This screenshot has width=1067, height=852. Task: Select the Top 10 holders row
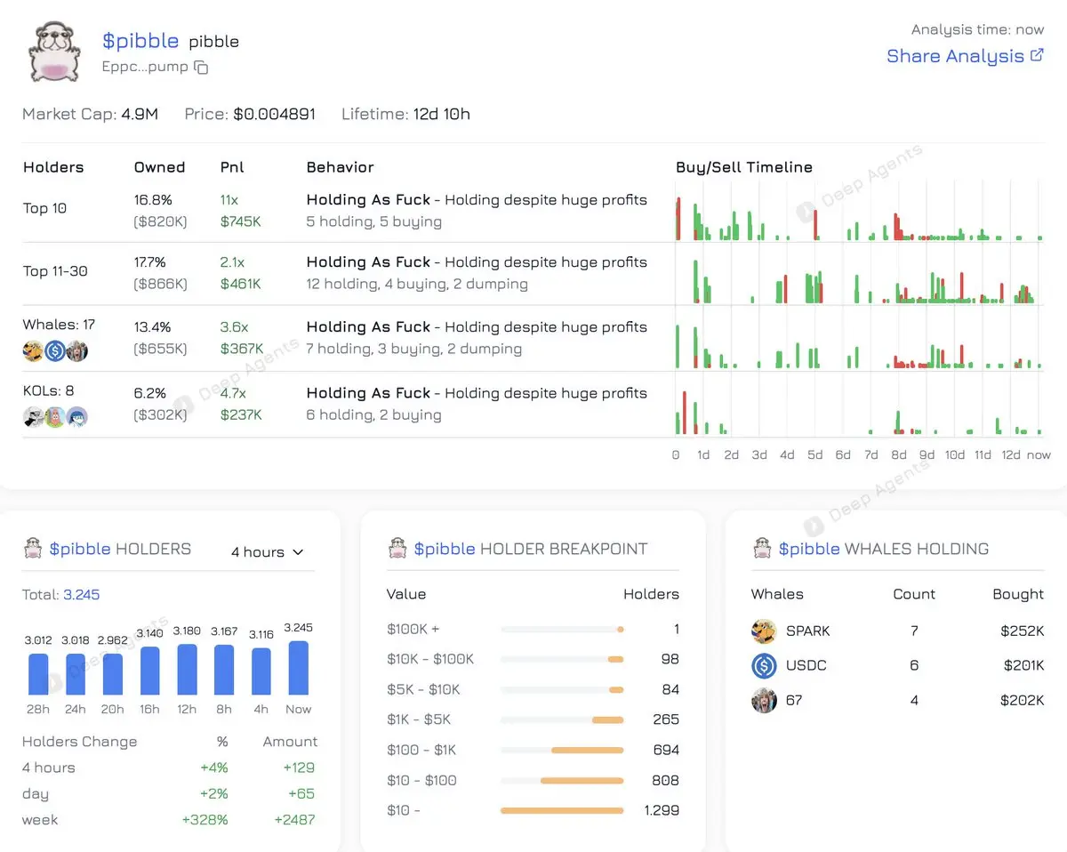[533, 210]
